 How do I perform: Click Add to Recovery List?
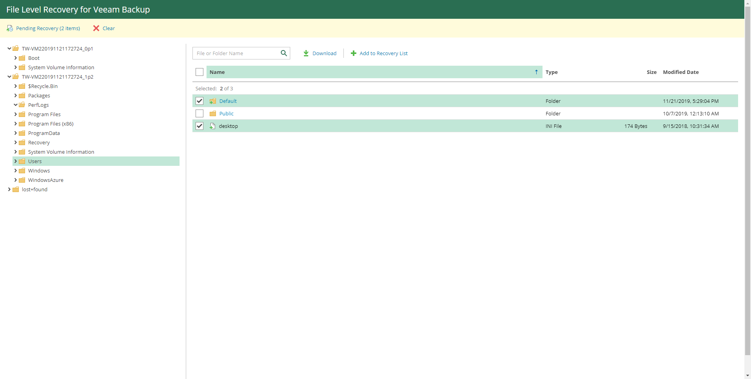[379, 53]
